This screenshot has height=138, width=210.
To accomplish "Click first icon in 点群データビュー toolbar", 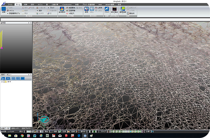I will coord(3,78).
